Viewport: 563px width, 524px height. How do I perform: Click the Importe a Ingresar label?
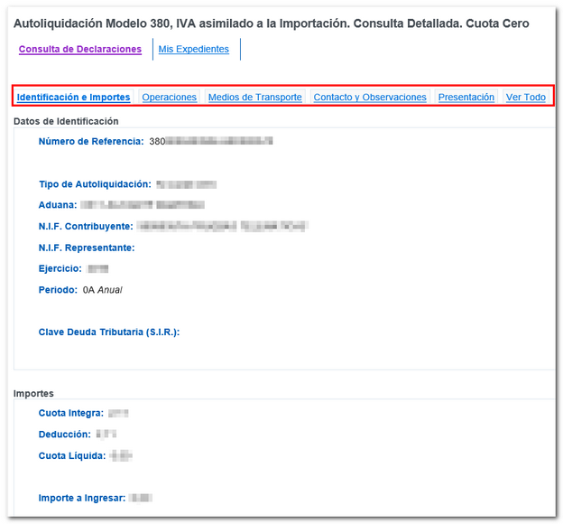tap(80, 498)
